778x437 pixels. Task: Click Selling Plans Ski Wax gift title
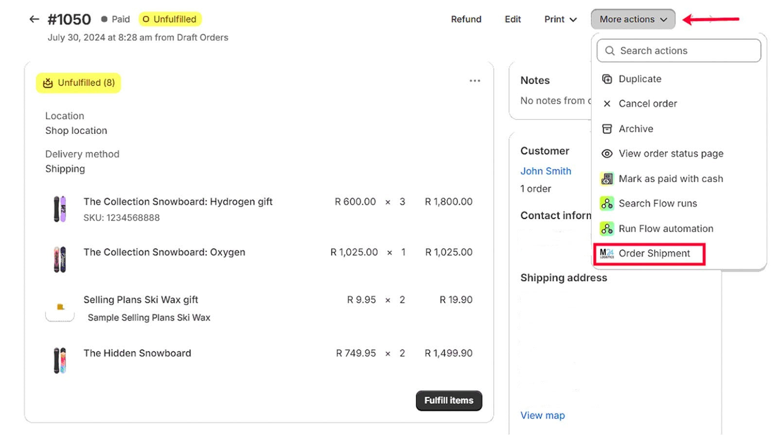point(141,300)
